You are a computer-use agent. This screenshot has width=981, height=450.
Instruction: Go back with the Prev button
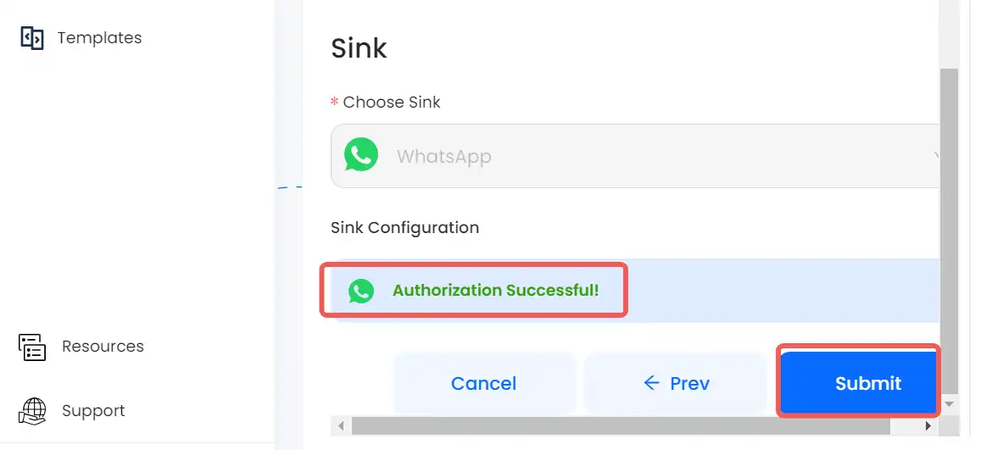pos(676,383)
